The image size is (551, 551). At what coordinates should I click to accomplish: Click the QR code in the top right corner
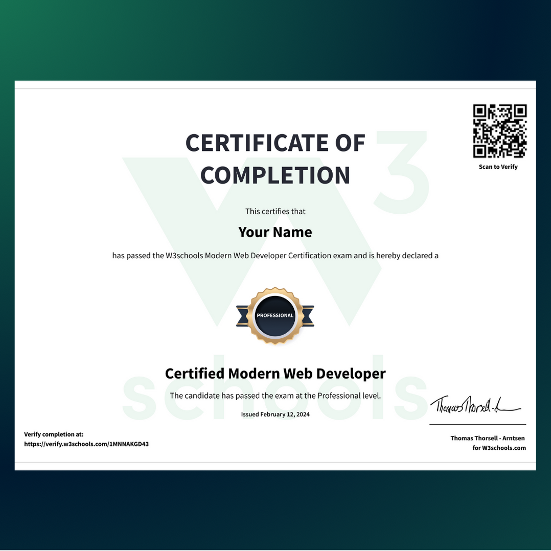[498, 130]
